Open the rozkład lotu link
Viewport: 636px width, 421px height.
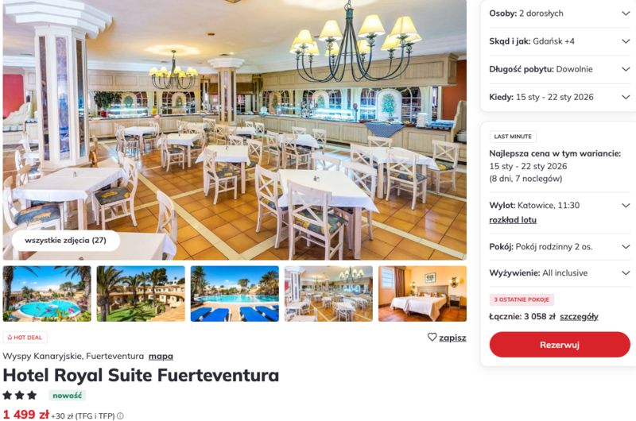(513, 220)
